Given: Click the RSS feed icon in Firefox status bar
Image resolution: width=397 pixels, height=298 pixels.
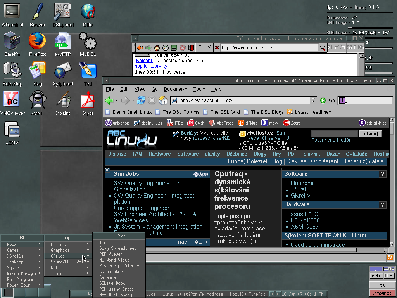Looking at the screenshot, I should click(x=390, y=258).
